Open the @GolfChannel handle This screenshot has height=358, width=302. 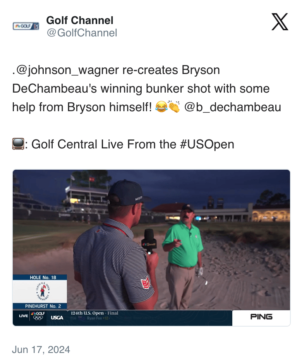point(82,33)
